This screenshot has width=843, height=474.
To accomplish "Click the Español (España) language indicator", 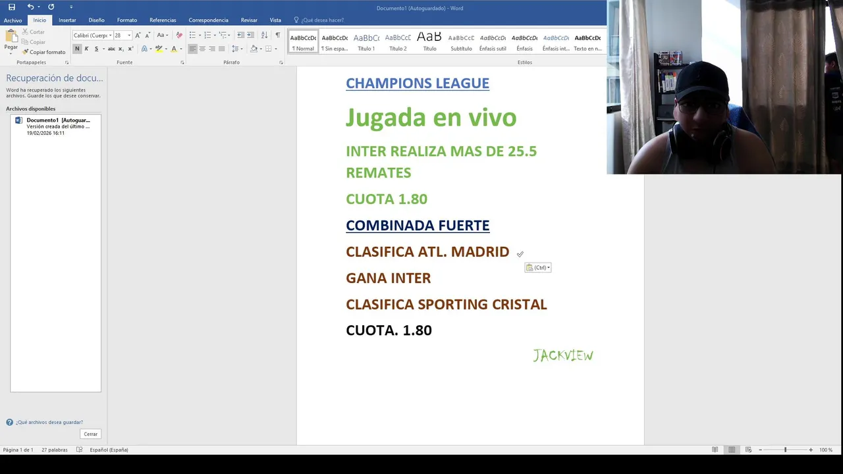I will [x=109, y=450].
